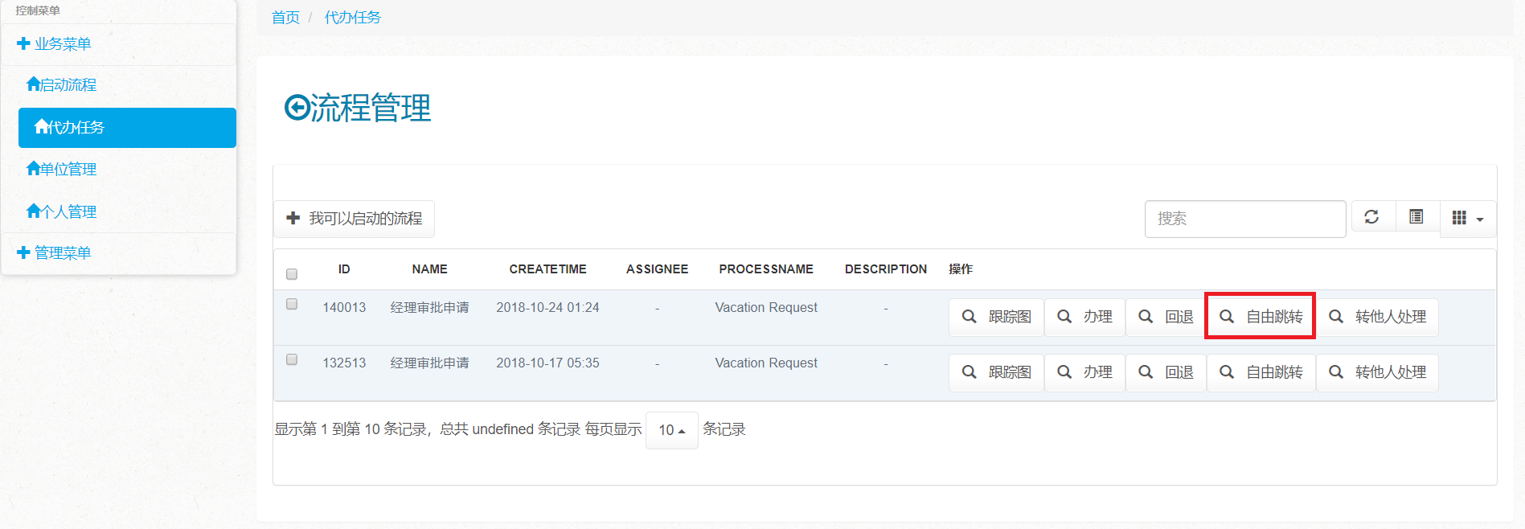Click 回退 for task 132513

coord(1166,372)
